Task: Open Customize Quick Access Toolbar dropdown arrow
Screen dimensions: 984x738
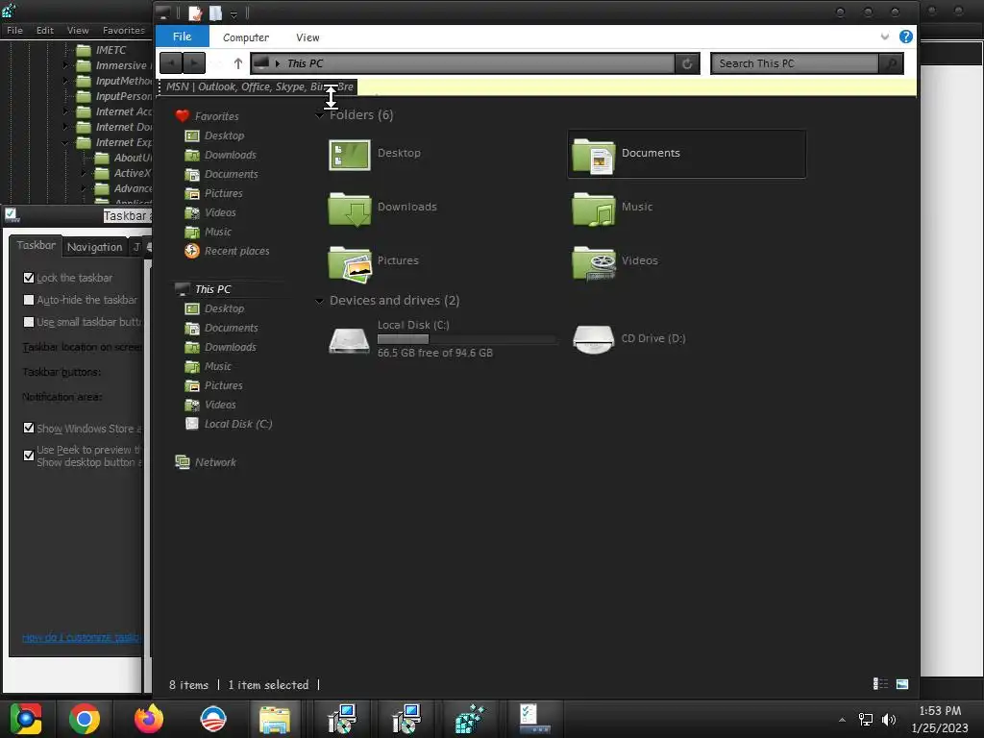Action: [x=234, y=13]
